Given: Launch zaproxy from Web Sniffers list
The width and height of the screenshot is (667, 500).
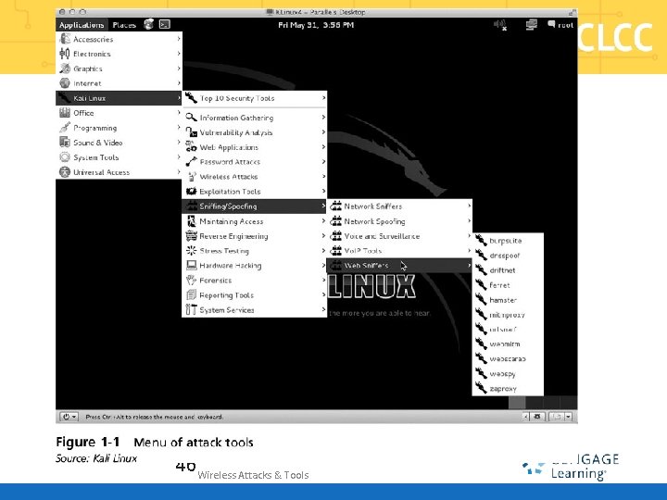Looking at the screenshot, I should 508,389.
